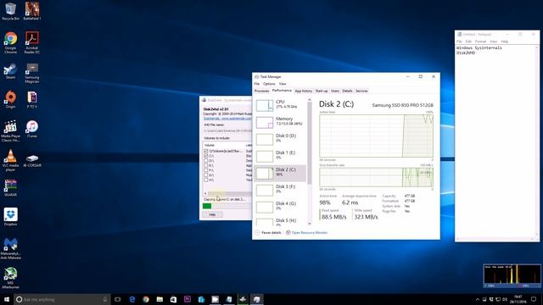543x305 pixels.
Task: Launch Microsoft Edge from the taskbar
Action: pos(132,299)
